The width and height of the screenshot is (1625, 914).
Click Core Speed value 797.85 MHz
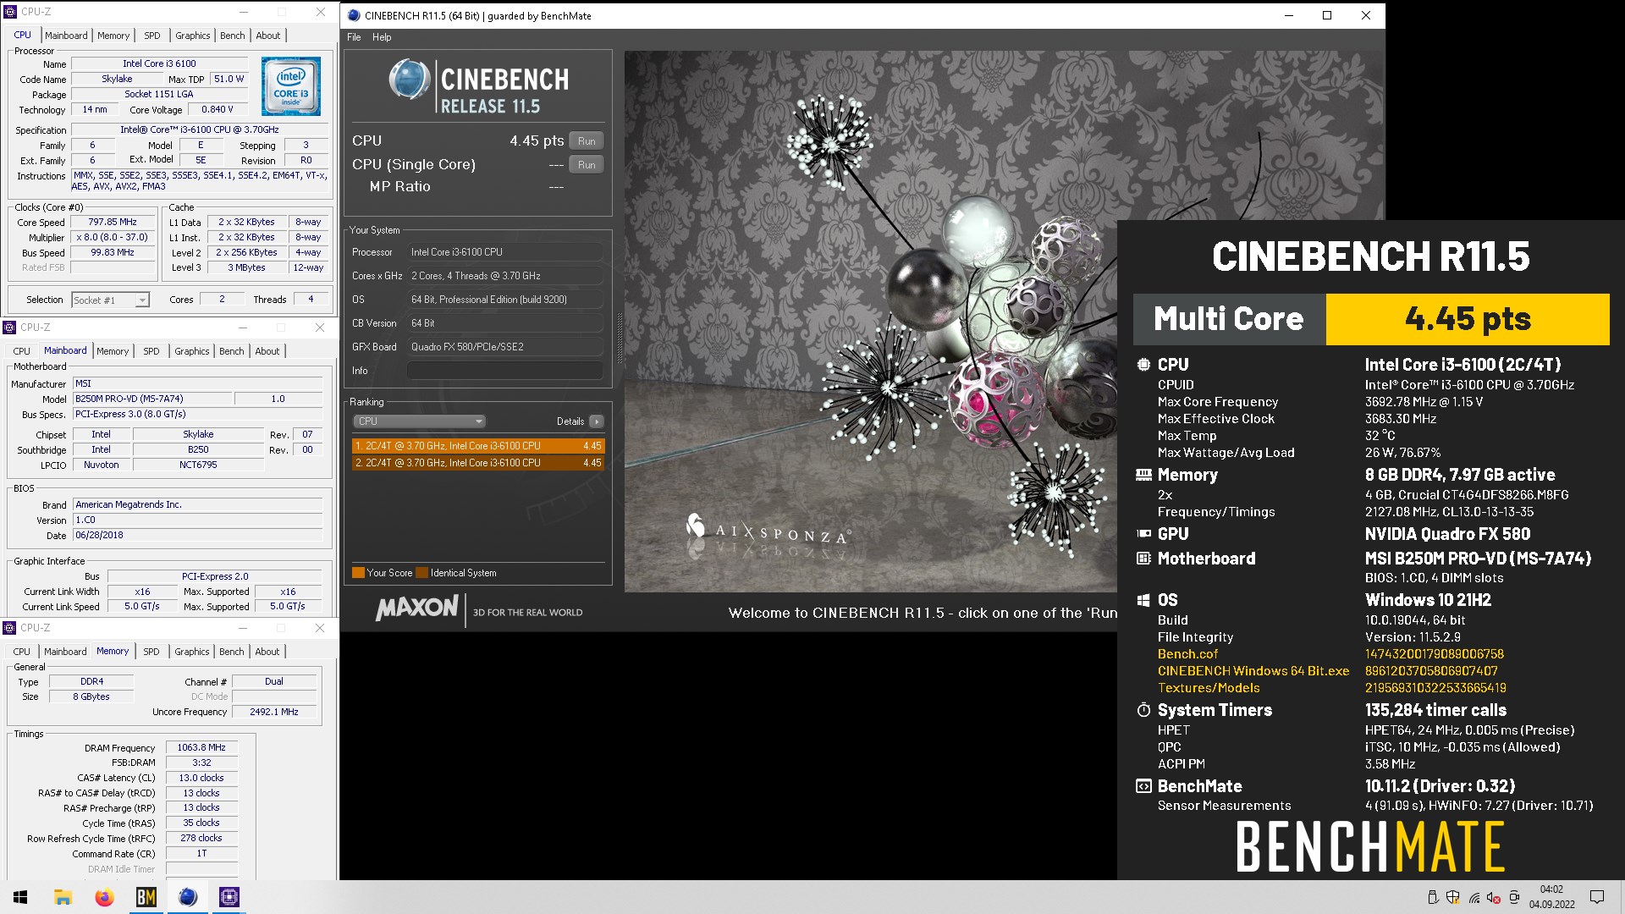pyautogui.click(x=113, y=223)
